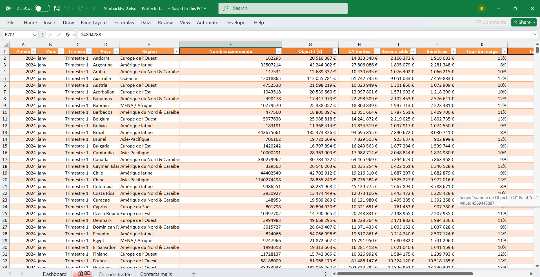The image size is (540, 277).
Task: Expand the formula bar chevron
Action: pos(534,35)
